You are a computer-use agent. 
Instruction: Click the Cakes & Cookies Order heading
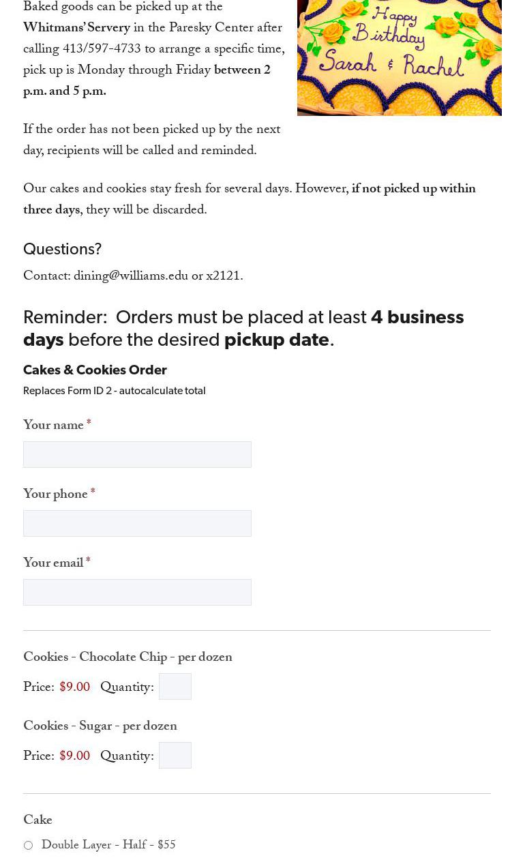pos(95,370)
